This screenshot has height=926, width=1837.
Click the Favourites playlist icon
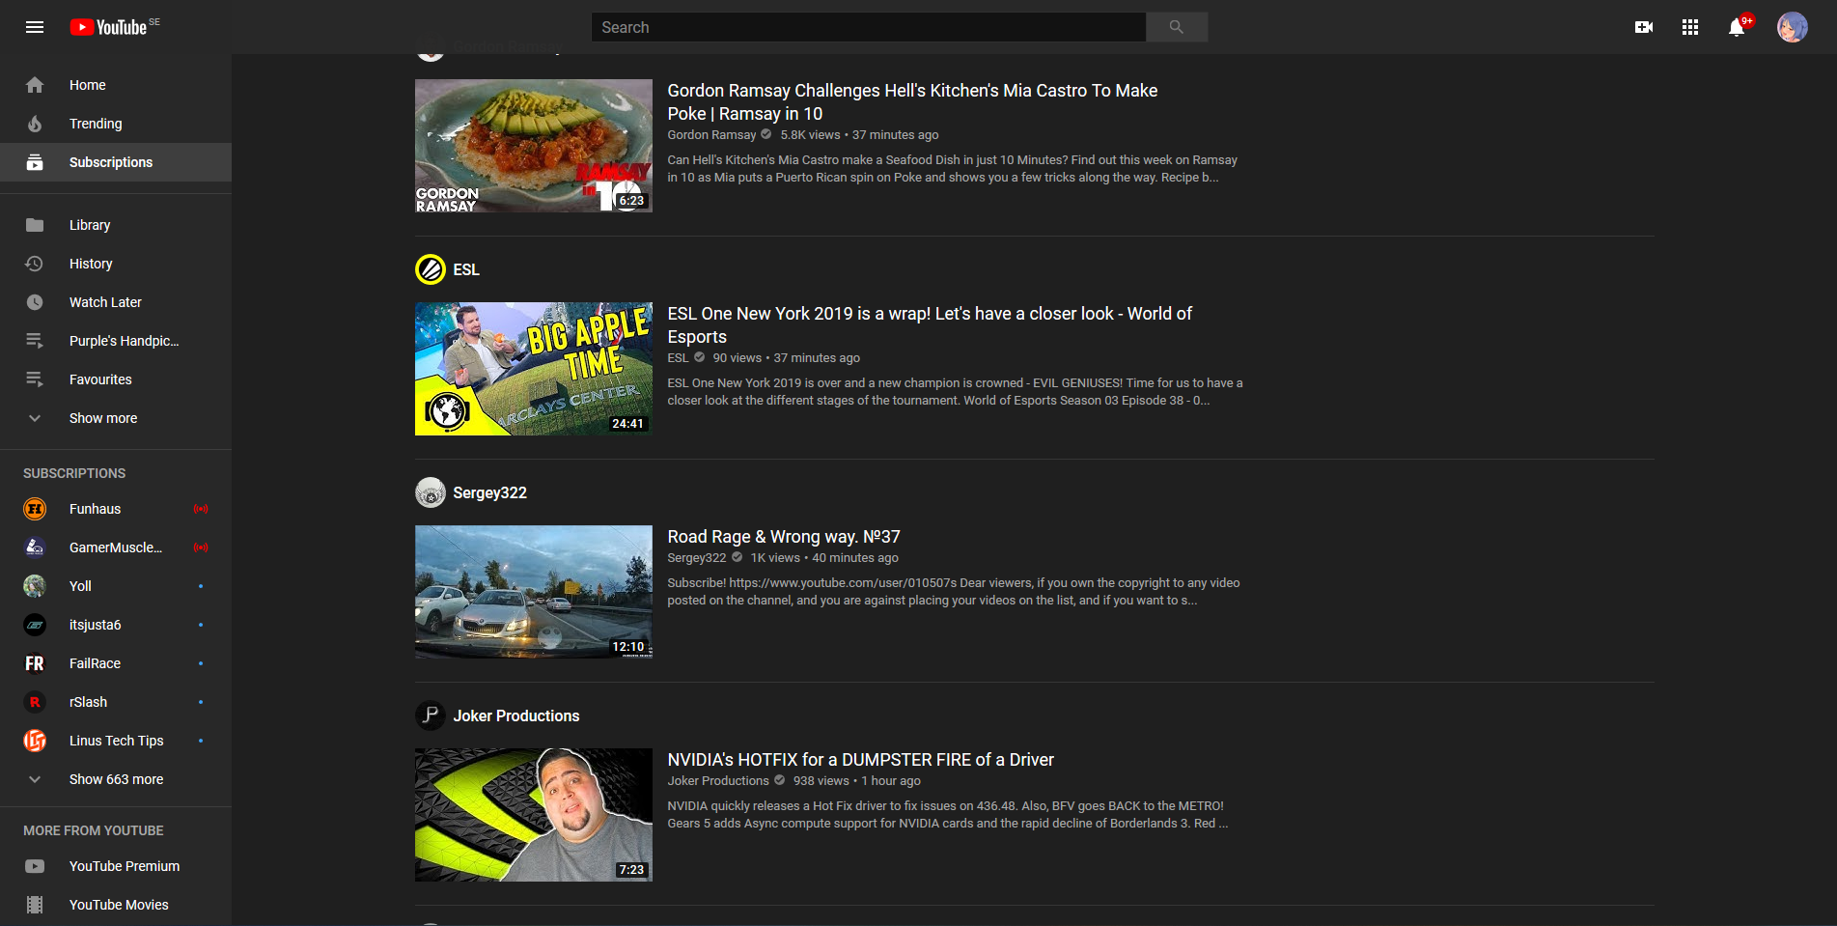click(x=35, y=379)
